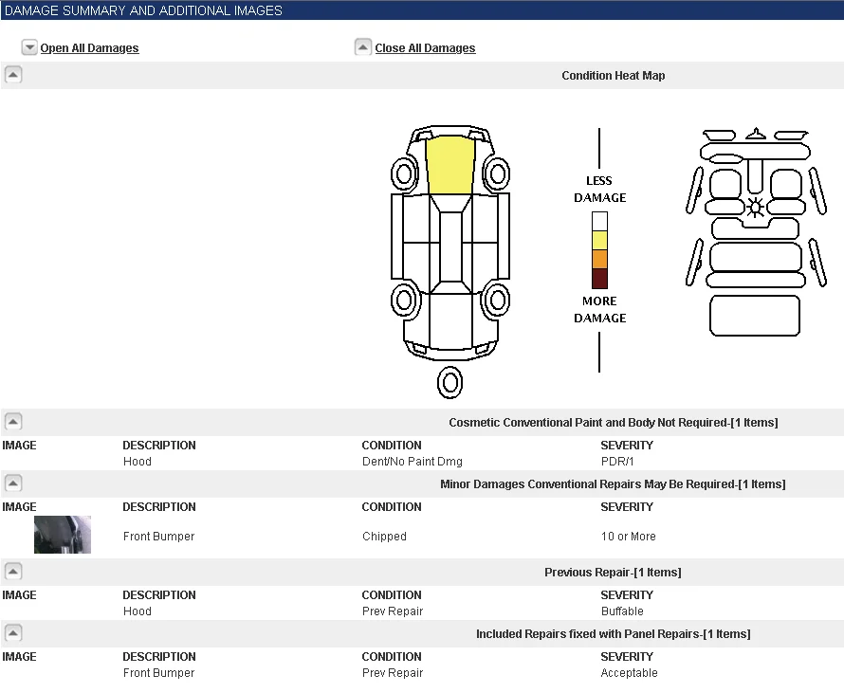Click 'Front Bumper' in Included Repairs row

coord(158,672)
